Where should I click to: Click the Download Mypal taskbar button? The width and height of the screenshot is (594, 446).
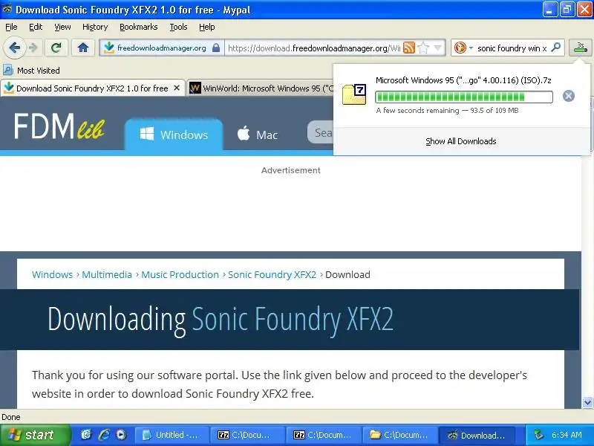pos(477,435)
